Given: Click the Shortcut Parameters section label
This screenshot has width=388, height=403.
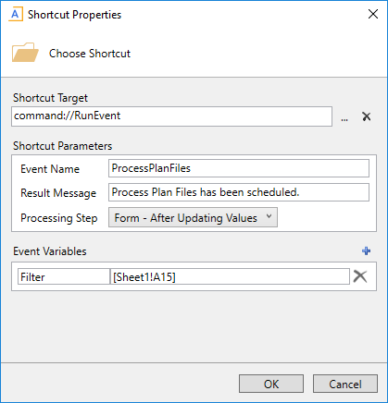Looking at the screenshot, I should coord(62,146).
